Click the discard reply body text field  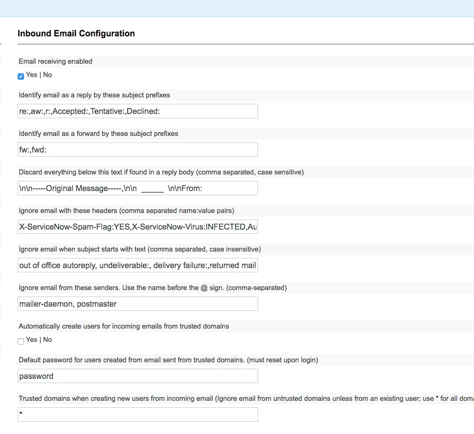pyautogui.click(x=137, y=188)
